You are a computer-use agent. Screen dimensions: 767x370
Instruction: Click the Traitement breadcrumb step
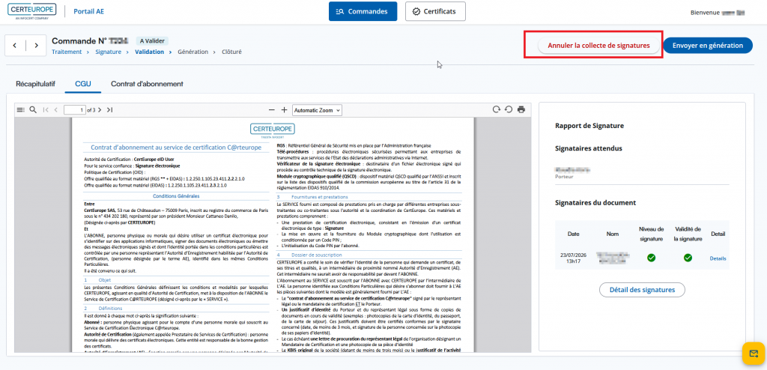(67, 52)
